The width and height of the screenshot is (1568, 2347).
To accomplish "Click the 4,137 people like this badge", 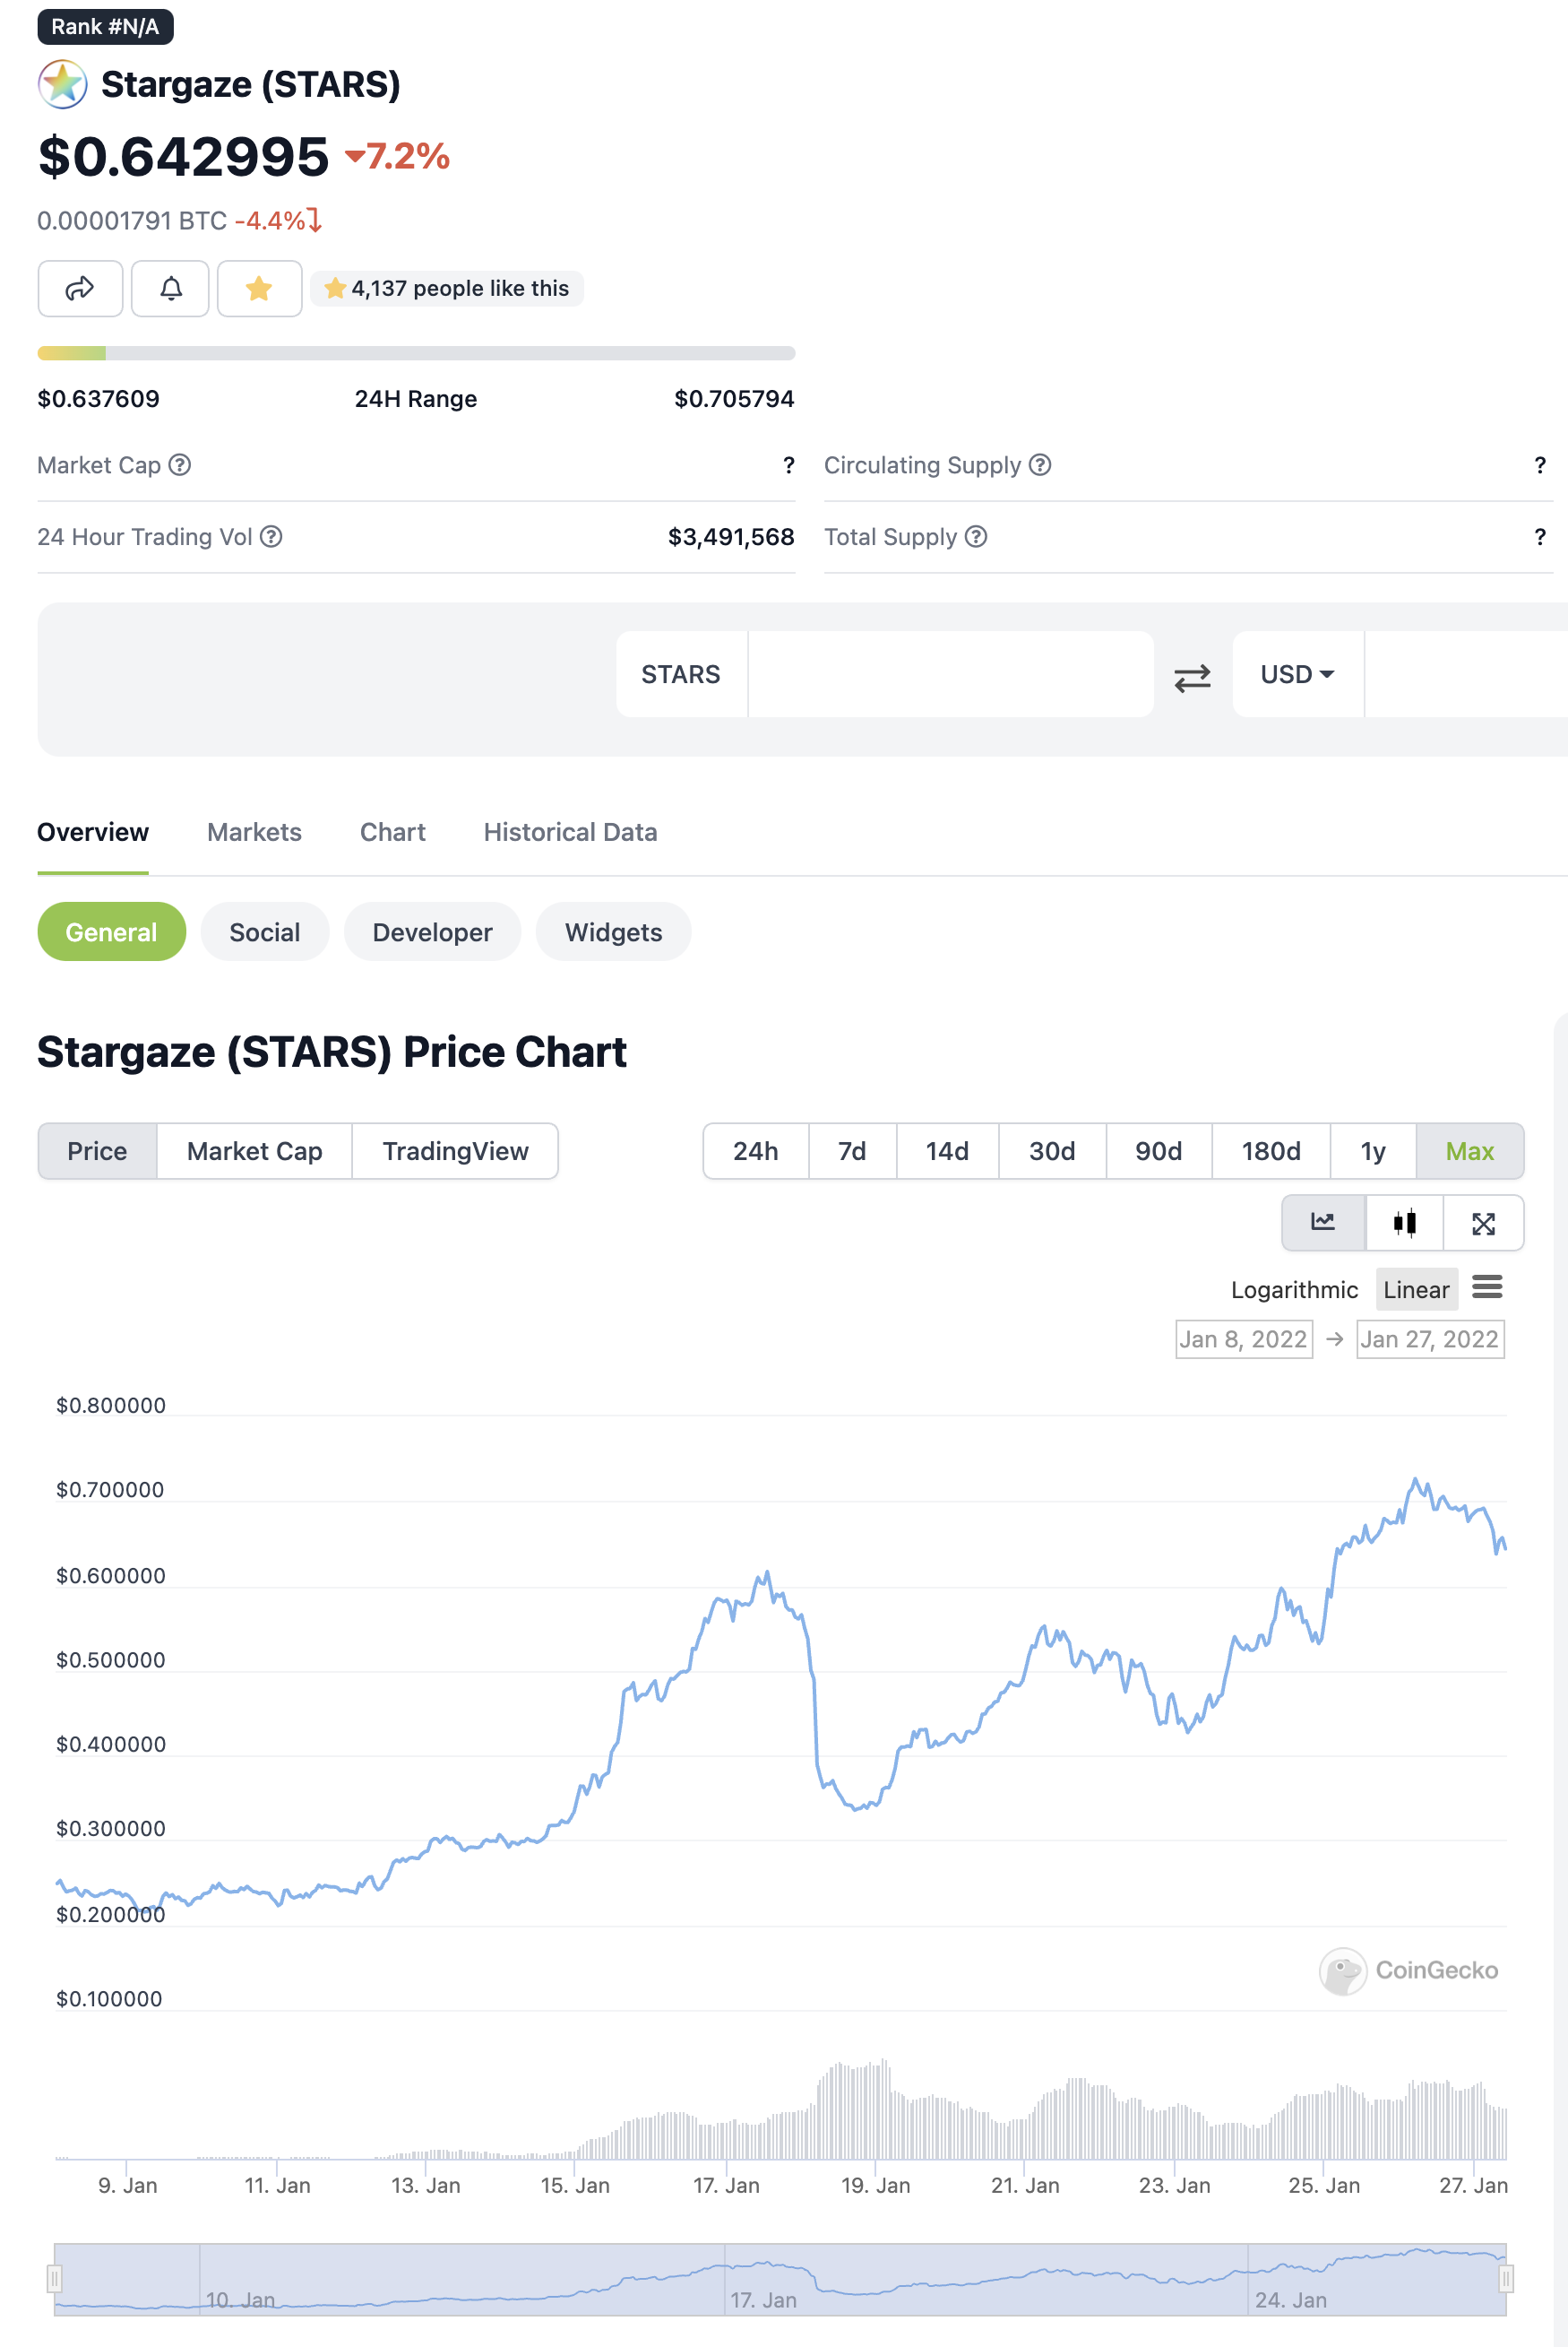I will (x=446, y=290).
